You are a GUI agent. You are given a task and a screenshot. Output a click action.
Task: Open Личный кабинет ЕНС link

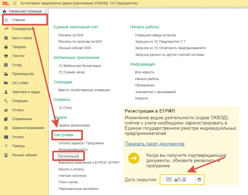tap(75, 48)
